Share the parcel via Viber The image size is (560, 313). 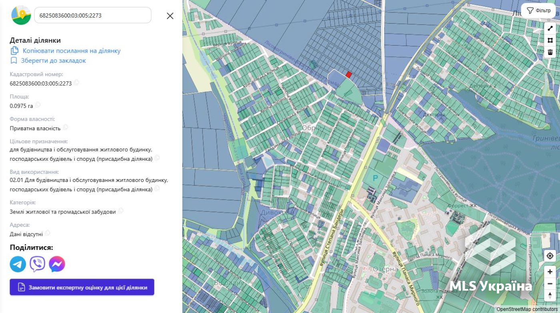[x=38, y=264]
